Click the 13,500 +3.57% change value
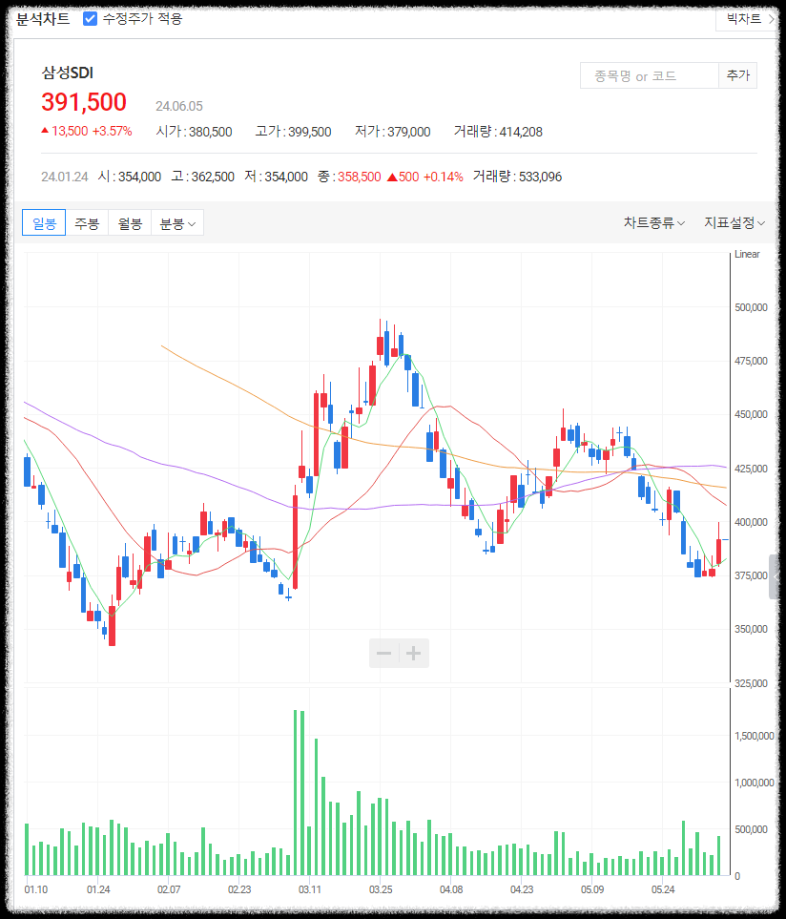Screen dimensions: 786x919 86,132
